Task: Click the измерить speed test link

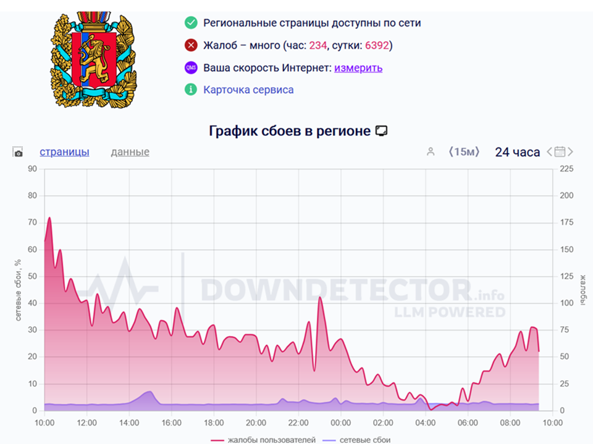Action: click(358, 68)
